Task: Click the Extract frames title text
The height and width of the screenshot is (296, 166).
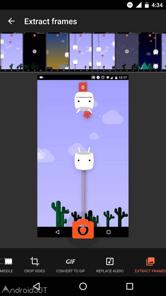Action: pos(51,21)
